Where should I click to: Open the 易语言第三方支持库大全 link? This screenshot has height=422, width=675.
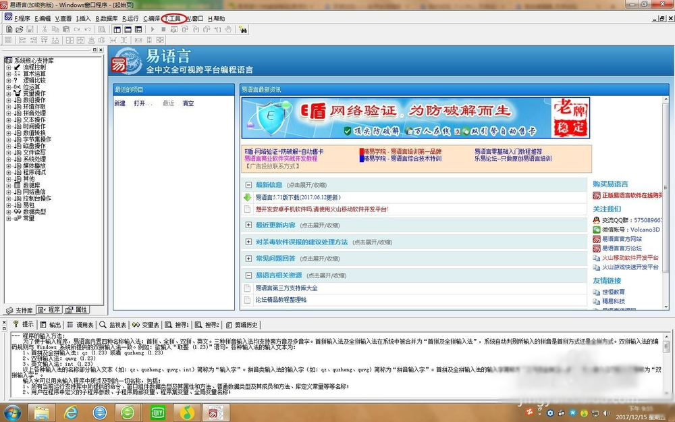[286, 288]
